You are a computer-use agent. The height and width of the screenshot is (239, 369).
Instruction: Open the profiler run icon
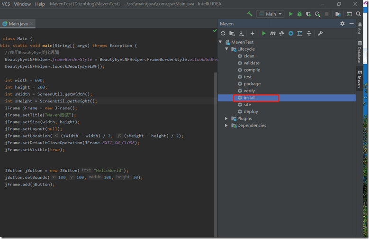(x=317, y=14)
